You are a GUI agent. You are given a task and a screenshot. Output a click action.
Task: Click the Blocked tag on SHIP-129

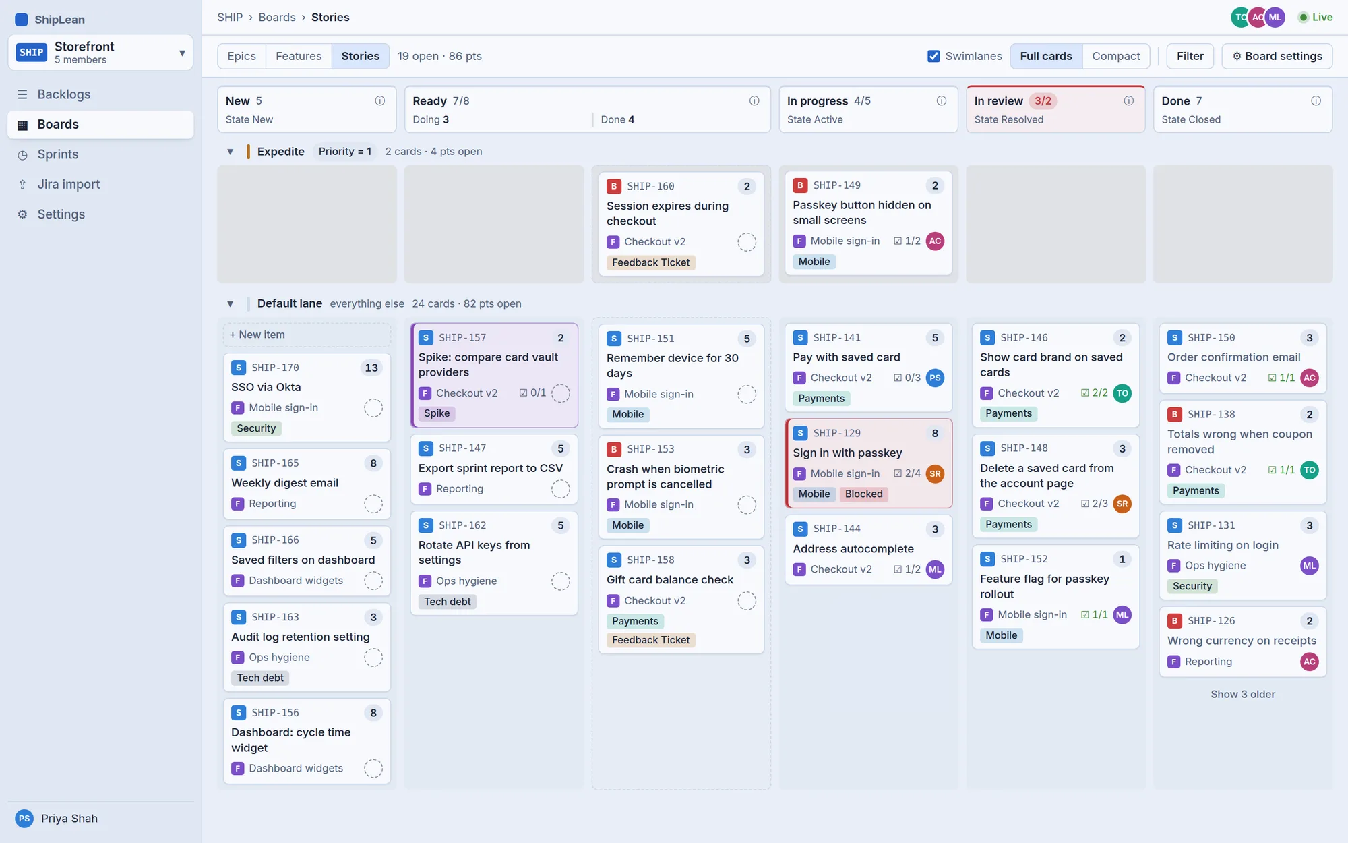[x=863, y=494]
